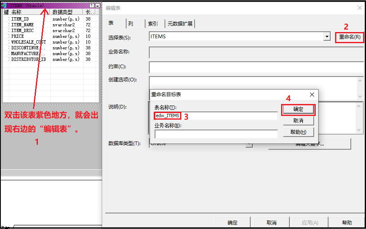Viewport: 366px width, 229px height.
Task: Click the 名称 column header
Action: pyautogui.click(x=30, y=12)
